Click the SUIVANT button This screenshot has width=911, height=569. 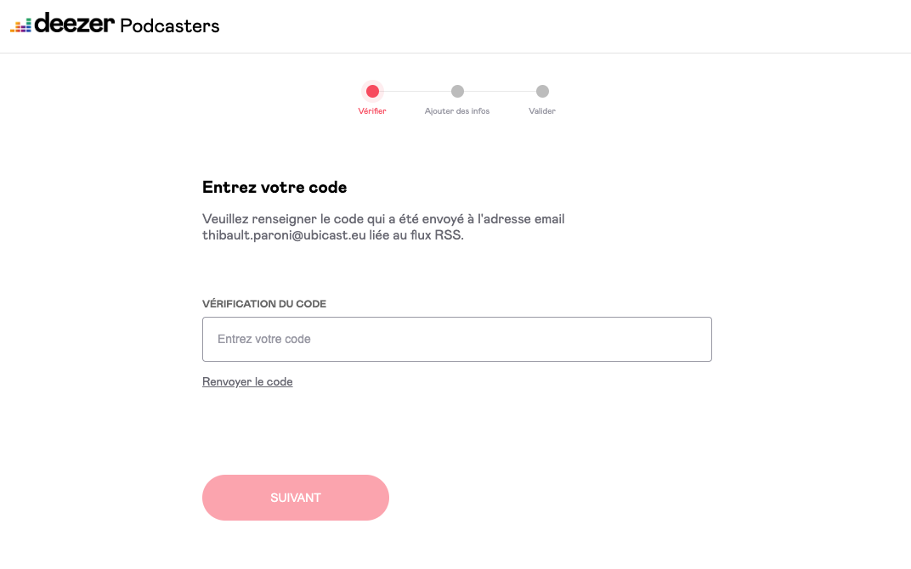click(x=295, y=498)
